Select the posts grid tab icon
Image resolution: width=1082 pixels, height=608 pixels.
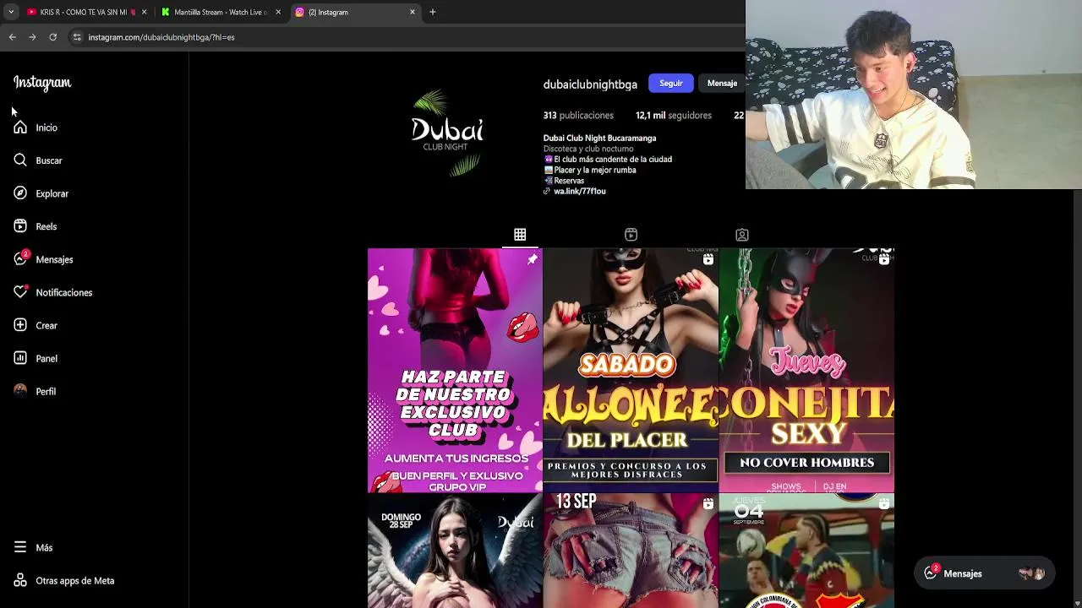[x=520, y=235]
